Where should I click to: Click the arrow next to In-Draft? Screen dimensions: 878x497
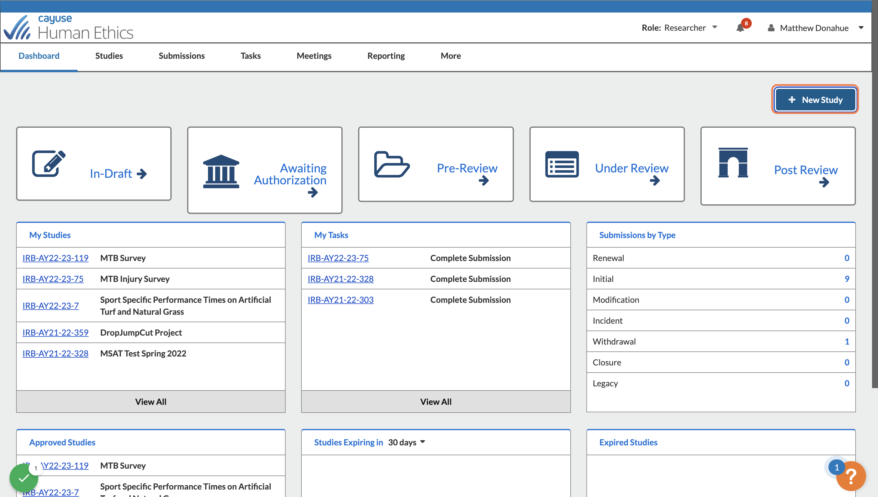click(x=142, y=174)
